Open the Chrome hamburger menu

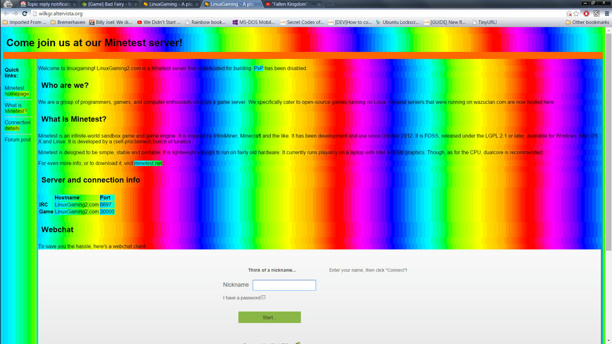pyautogui.click(x=607, y=13)
